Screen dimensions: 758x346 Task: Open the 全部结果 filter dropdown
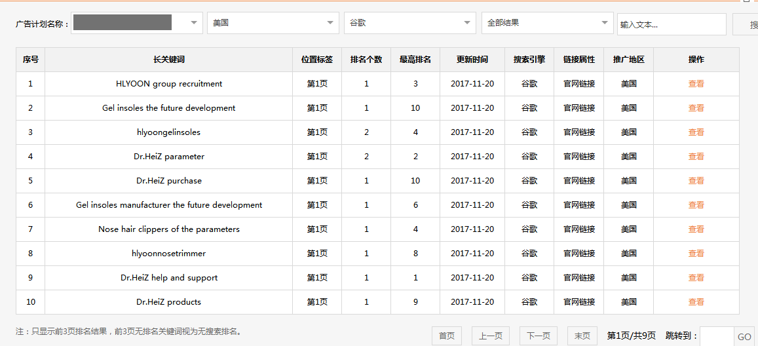click(x=547, y=23)
